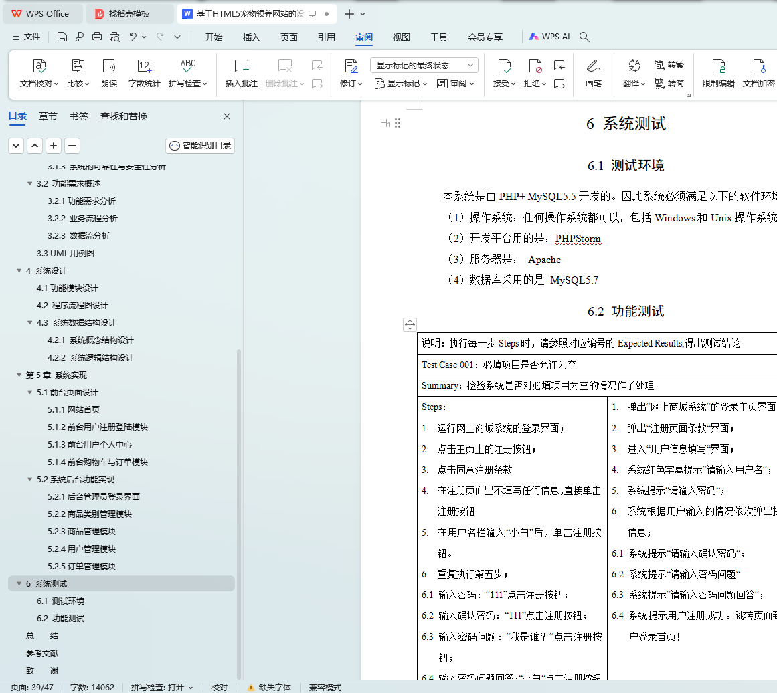Open the 会员专享 tab
The image size is (777, 693).
click(485, 37)
